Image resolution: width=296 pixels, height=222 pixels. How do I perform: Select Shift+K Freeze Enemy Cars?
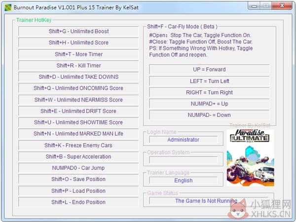[x=78, y=146]
